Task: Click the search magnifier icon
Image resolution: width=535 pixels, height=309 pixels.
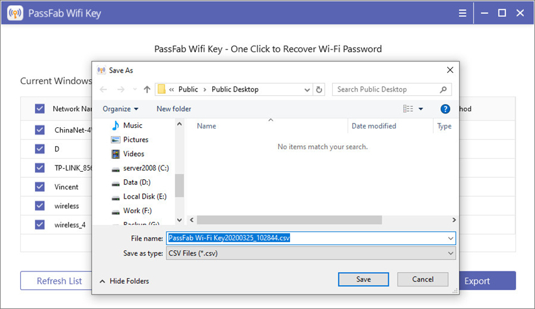Action: 443,90
